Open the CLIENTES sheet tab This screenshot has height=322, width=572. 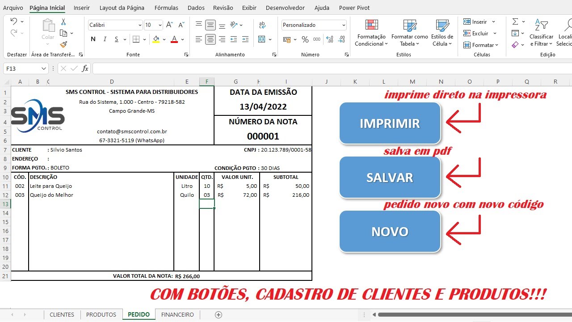(x=62, y=314)
